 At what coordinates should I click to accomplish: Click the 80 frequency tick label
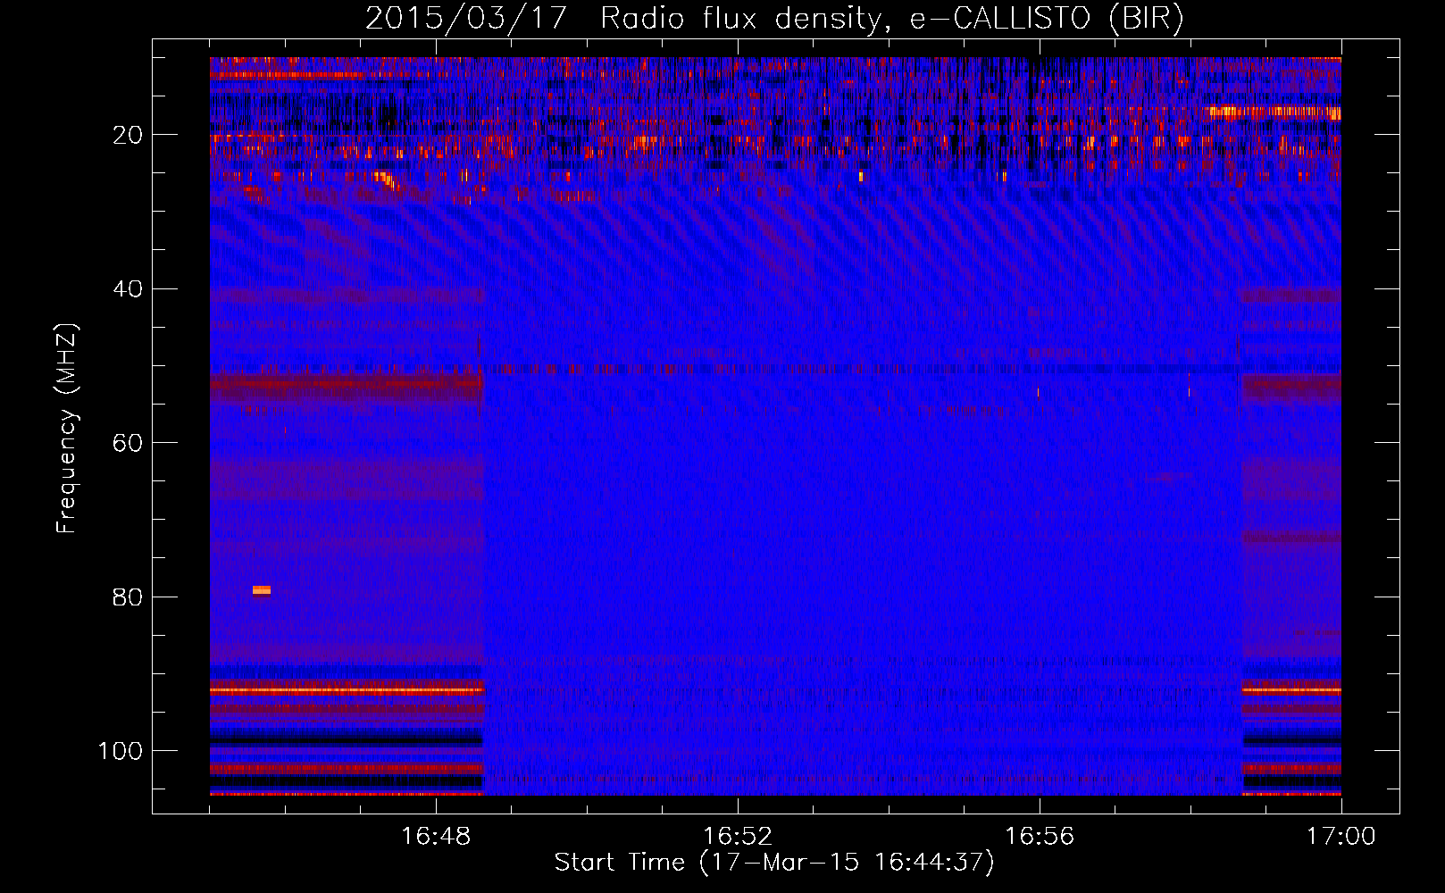tap(128, 597)
